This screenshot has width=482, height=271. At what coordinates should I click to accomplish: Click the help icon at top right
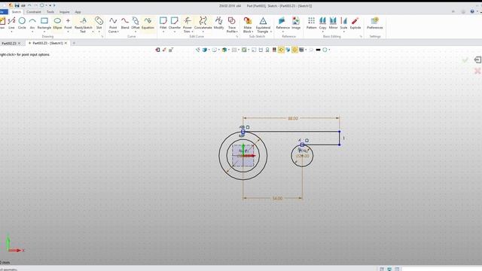[x=472, y=12]
